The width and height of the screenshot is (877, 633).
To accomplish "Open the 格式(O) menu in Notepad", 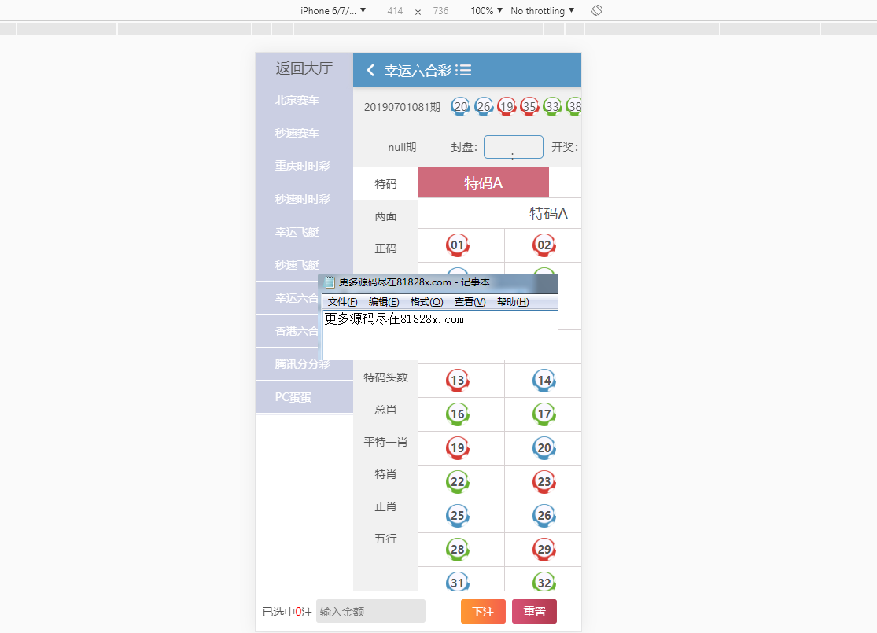I will point(426,302).
